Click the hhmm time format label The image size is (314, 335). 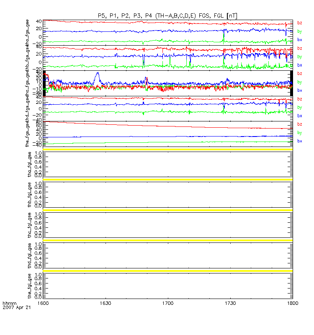pyautogui.click(x=9, y=303)
